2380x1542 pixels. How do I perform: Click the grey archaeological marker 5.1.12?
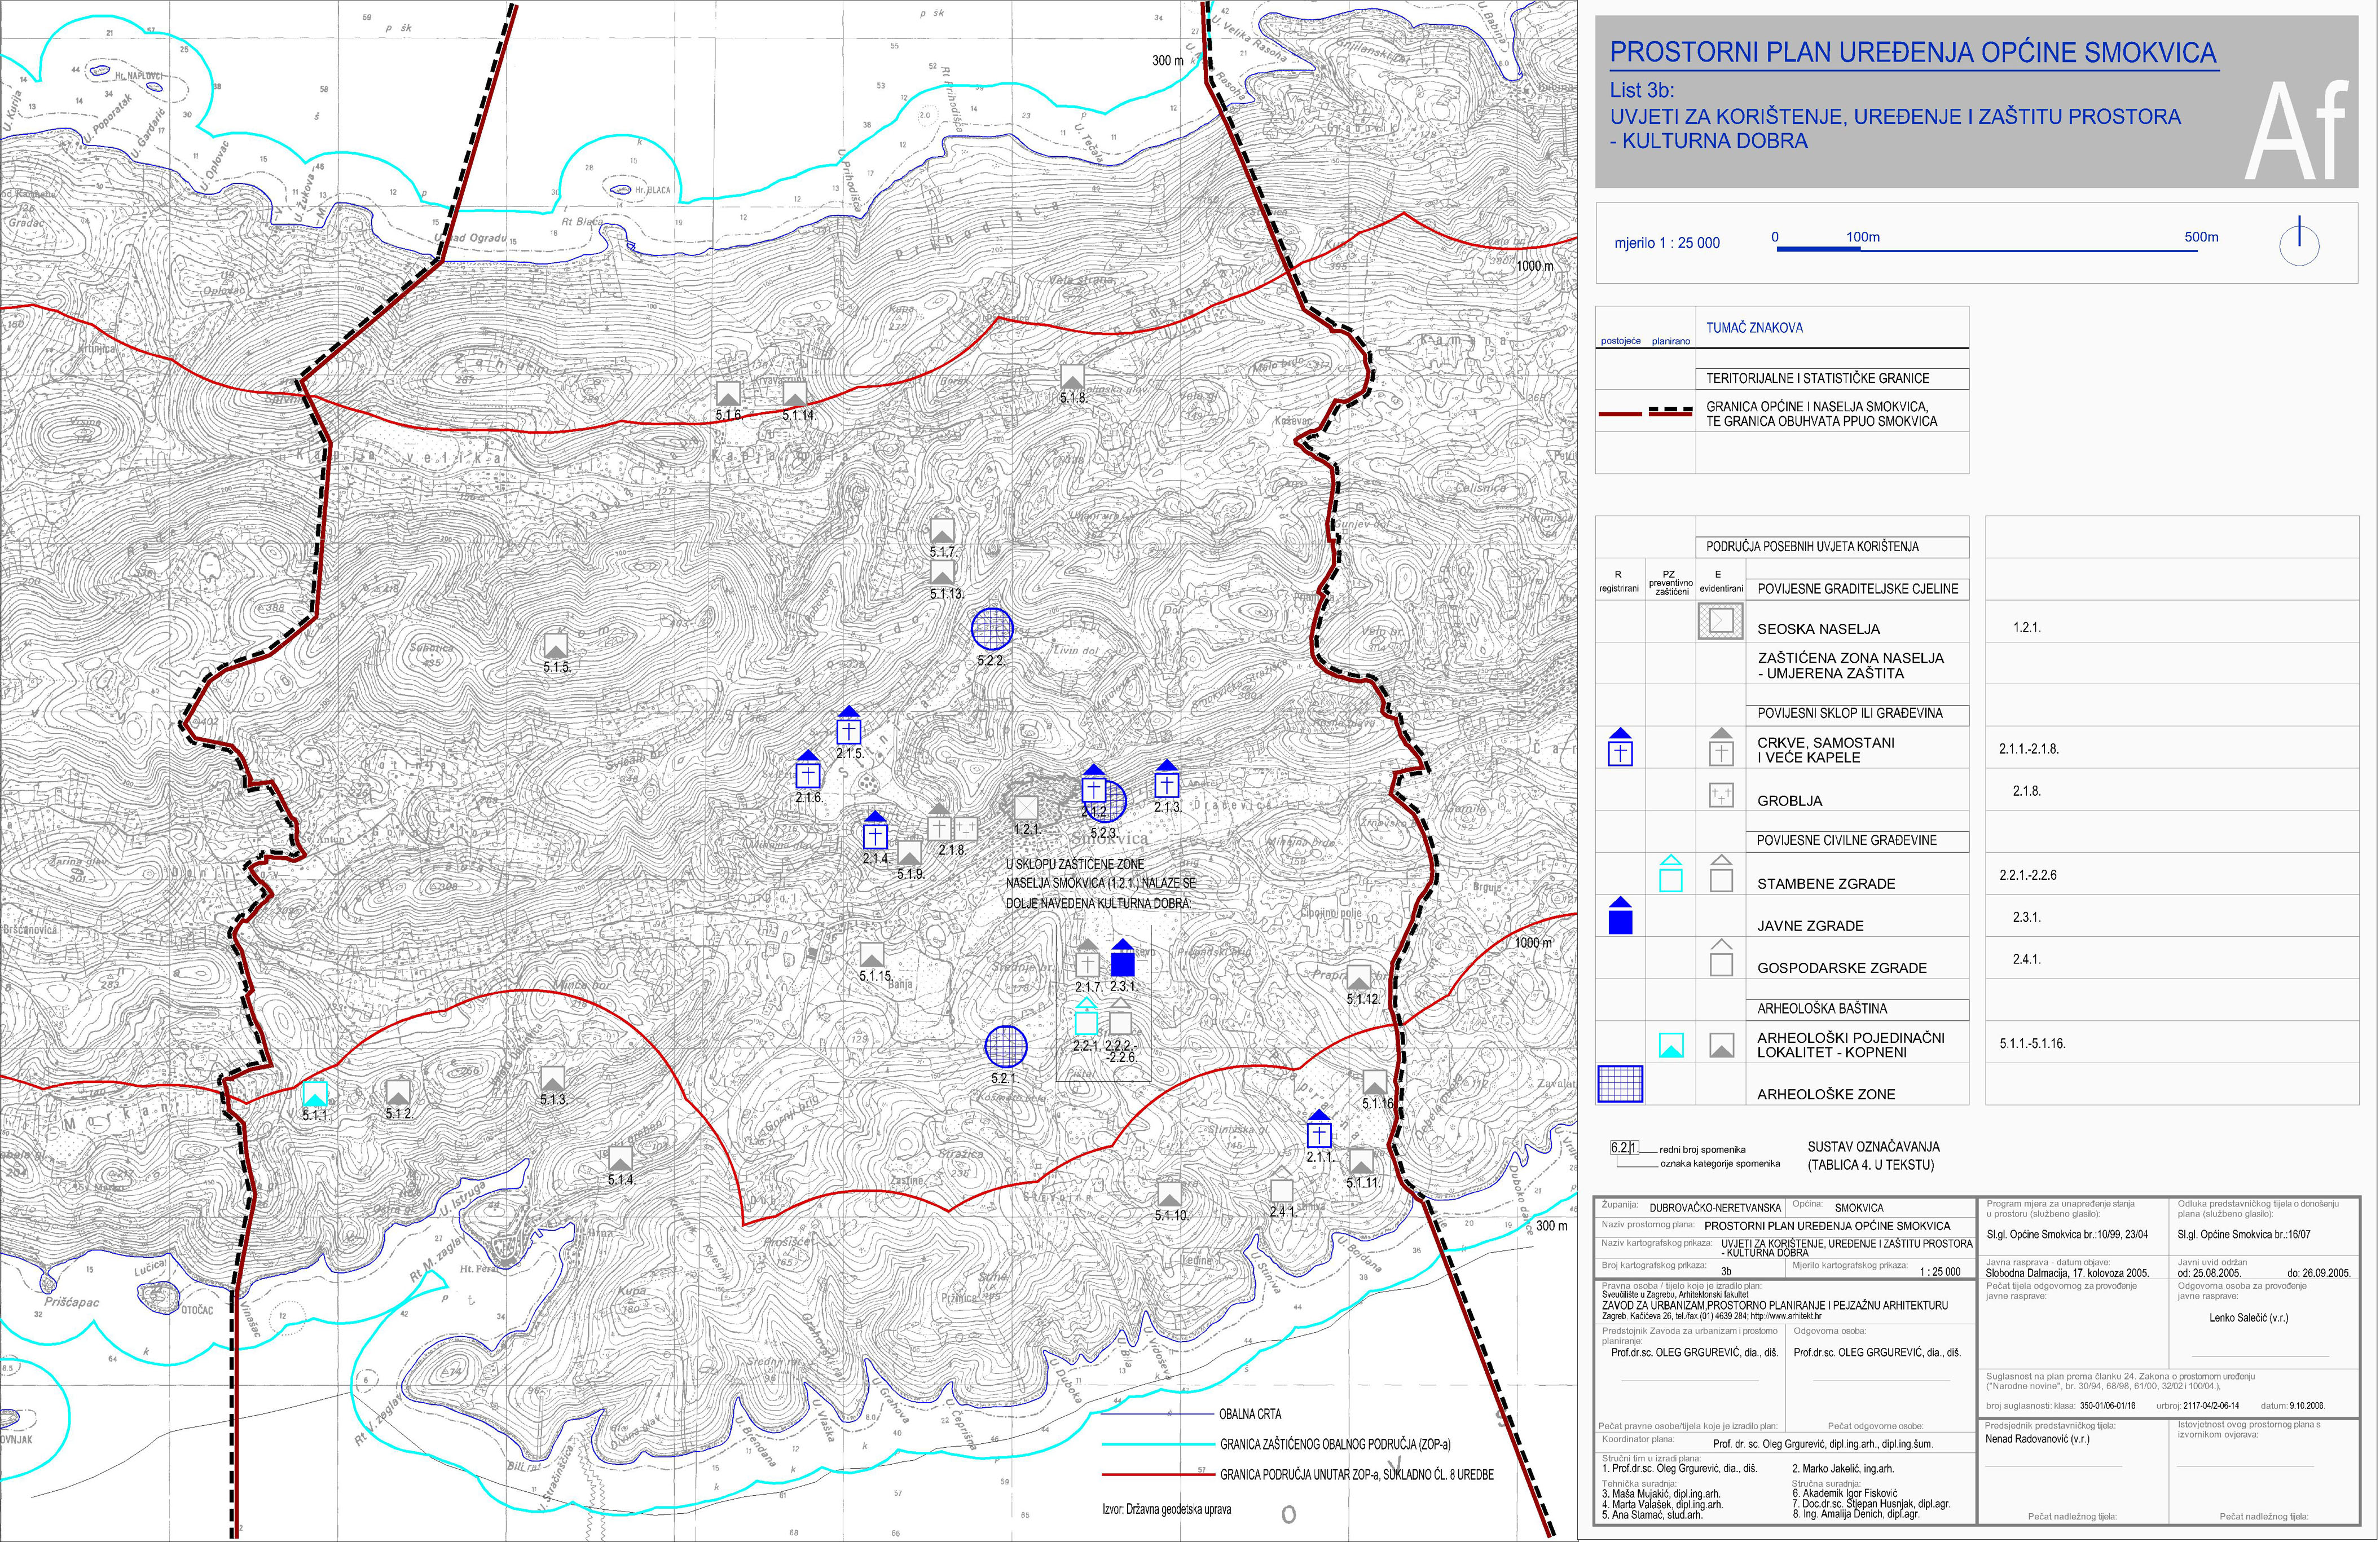click(x=1358, y=977)
